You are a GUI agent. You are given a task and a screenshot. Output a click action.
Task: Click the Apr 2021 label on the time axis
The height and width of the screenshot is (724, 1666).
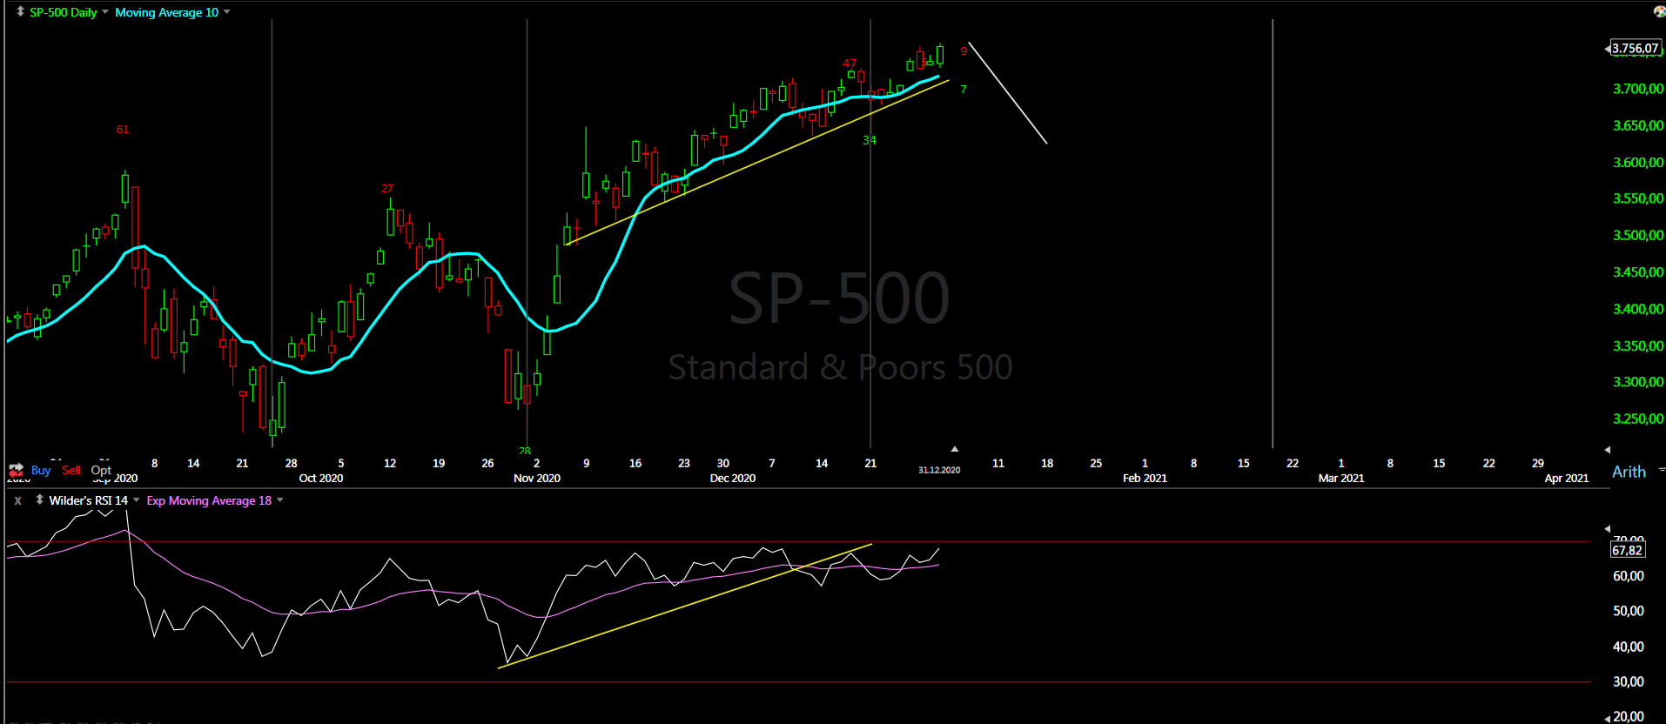(x=1567, y=478)
